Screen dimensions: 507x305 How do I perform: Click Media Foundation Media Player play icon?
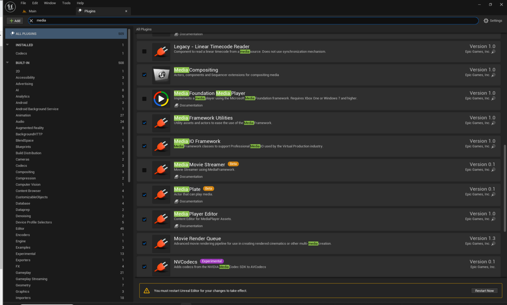tap(161, 98)
